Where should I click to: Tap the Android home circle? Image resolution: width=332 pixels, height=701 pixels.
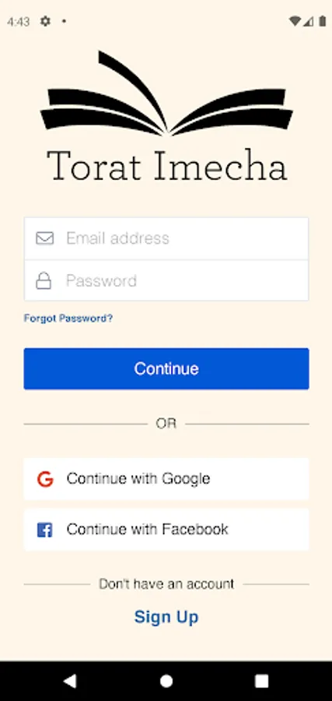click(166, 681)
